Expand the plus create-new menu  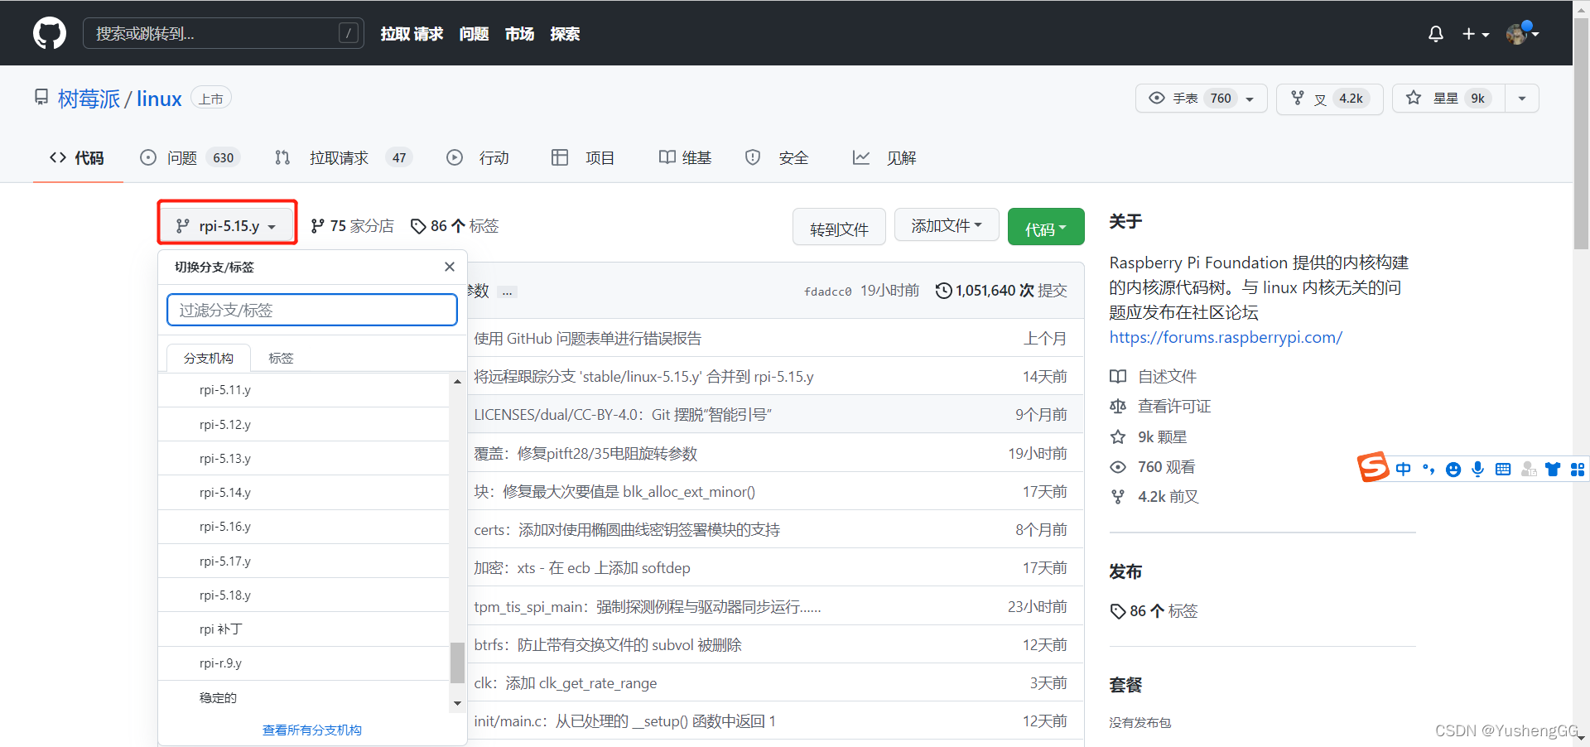click(x=1475, y=34)
